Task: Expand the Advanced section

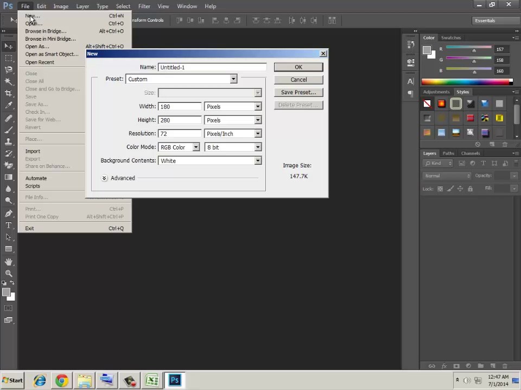Action: (104, 178)
